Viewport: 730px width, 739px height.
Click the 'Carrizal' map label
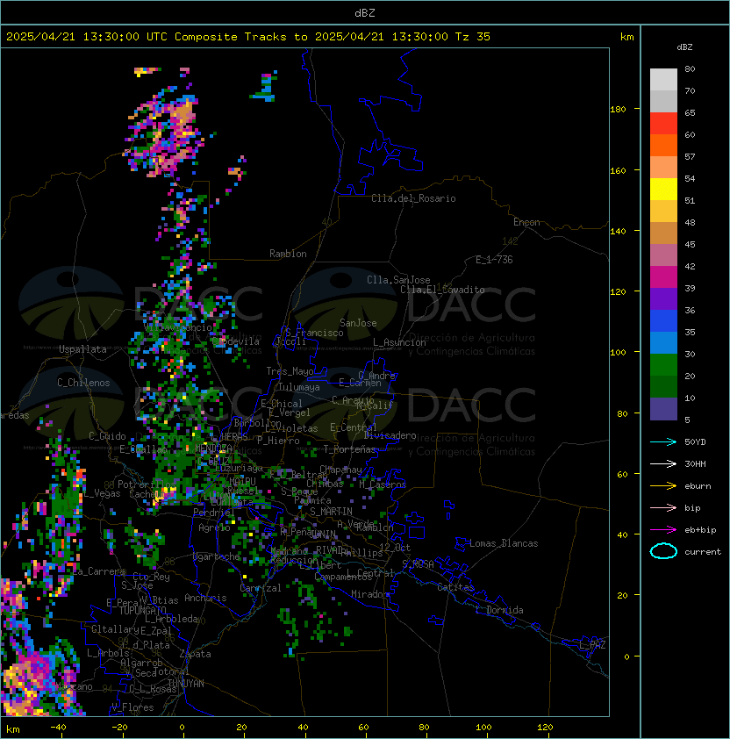click(261, 588)
